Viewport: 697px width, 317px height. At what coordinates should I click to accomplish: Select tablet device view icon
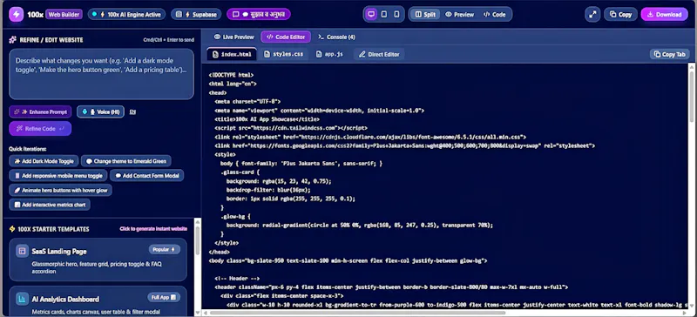pos(384,14)
